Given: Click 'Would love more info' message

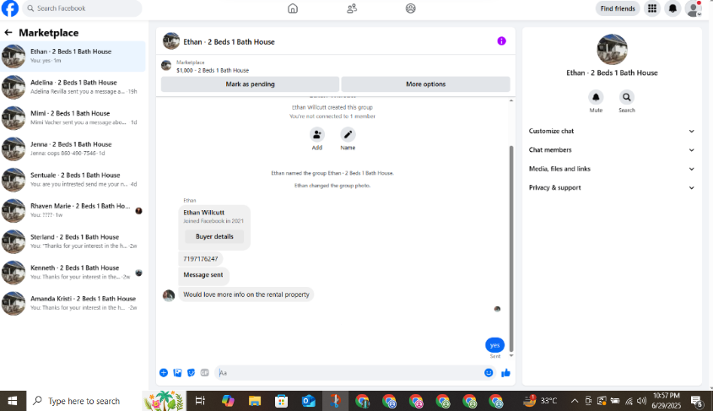Looking at the screenshot, I should (246, 295).
